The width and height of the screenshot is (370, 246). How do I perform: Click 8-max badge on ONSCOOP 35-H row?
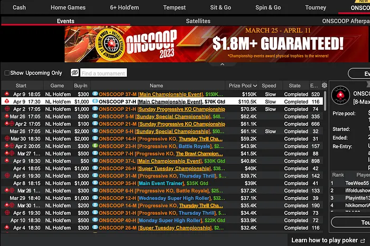pyautogui.click(x=95, y=183)
